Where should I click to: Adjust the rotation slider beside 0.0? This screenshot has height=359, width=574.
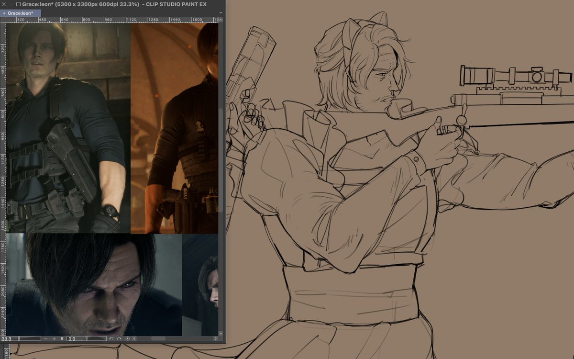coord(97,339)
